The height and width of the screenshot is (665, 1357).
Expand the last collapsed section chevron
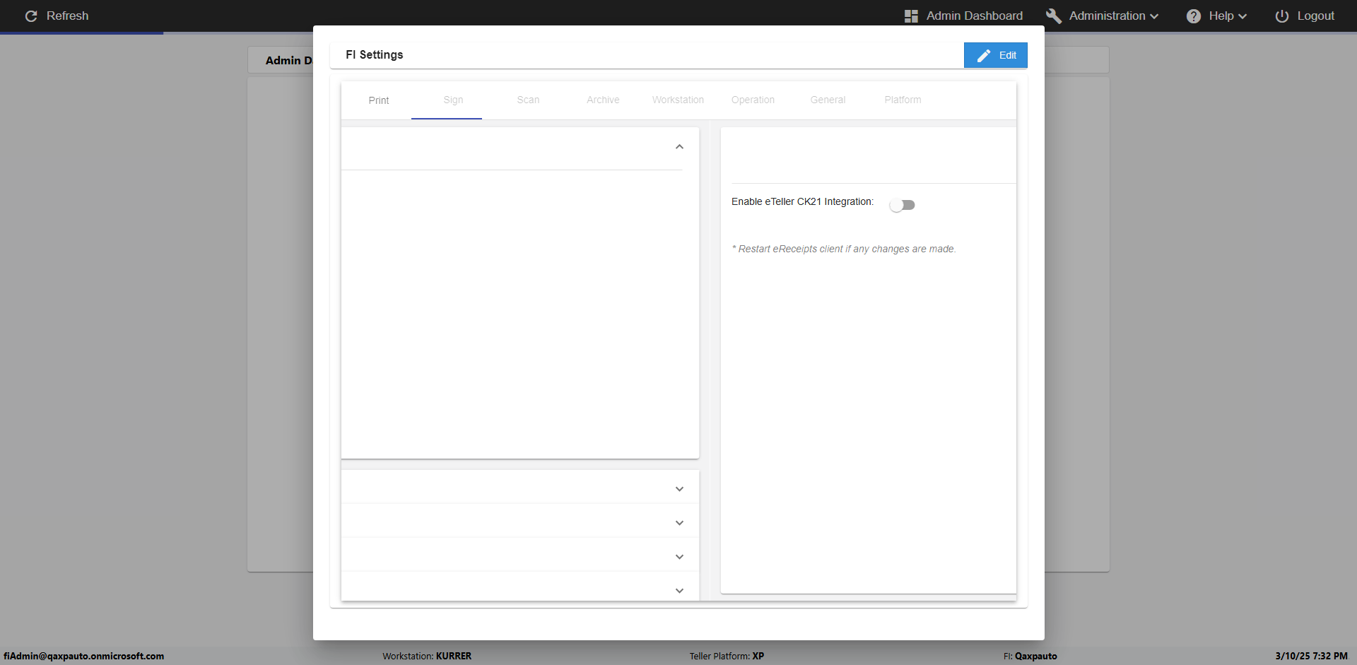[x=679, y=591]
